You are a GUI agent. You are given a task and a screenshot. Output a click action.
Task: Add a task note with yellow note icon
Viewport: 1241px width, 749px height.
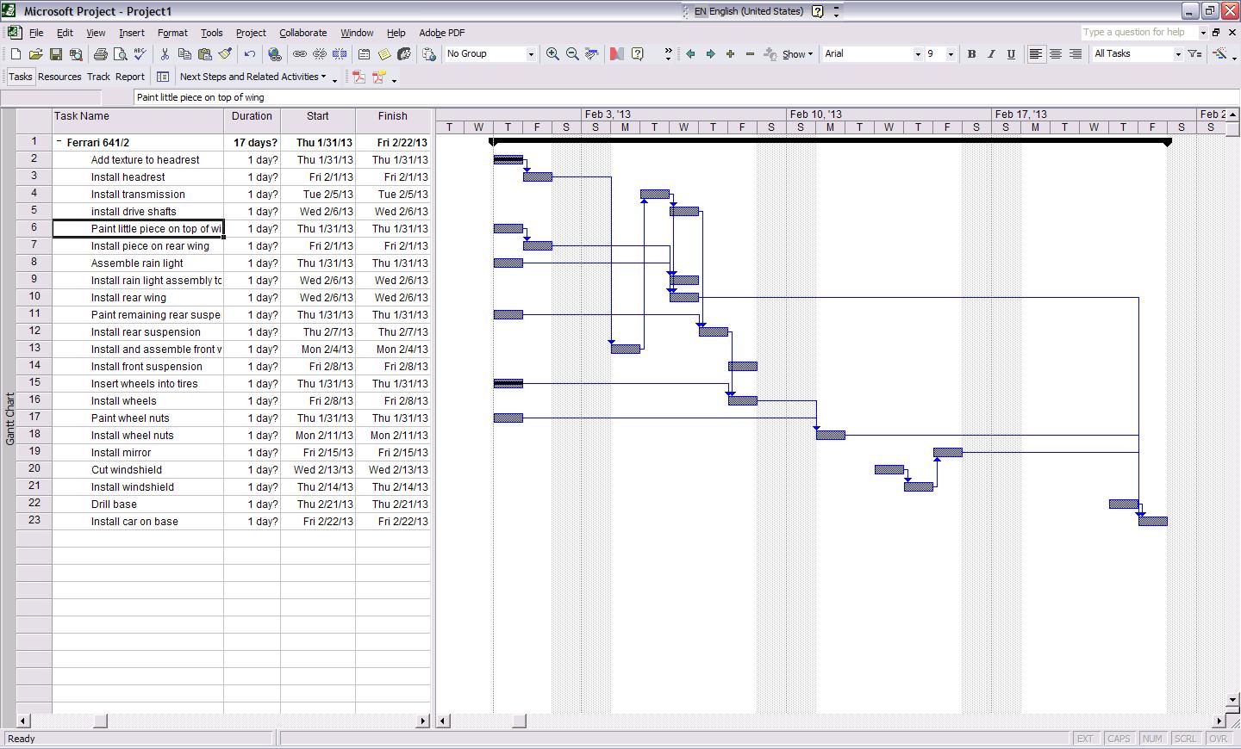click(384, 54)
